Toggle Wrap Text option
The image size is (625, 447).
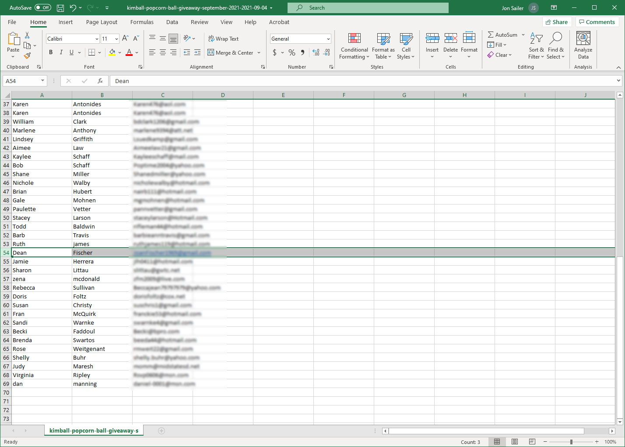(x=223, y=38)
